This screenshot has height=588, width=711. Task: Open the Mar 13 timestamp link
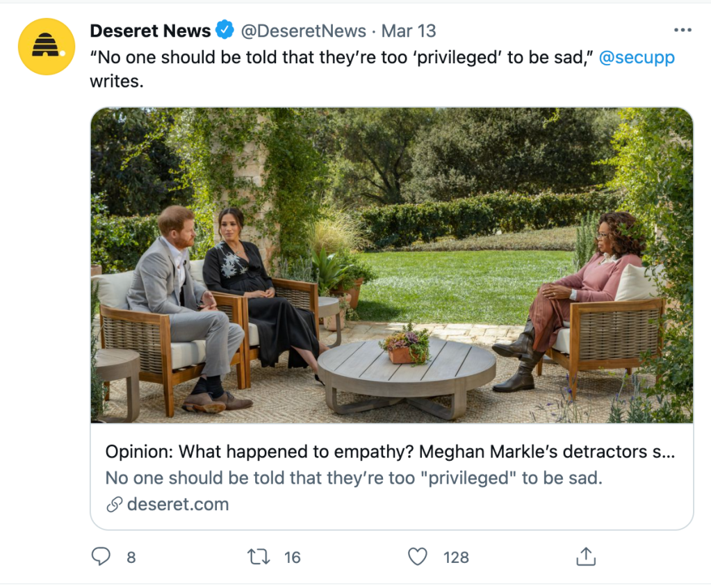(x=409, y=31)
